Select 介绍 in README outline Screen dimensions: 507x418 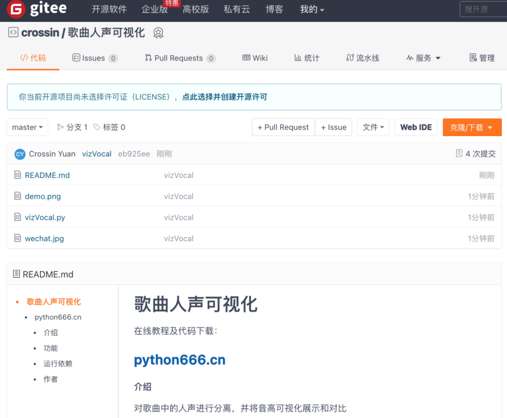tap(51, 333)
